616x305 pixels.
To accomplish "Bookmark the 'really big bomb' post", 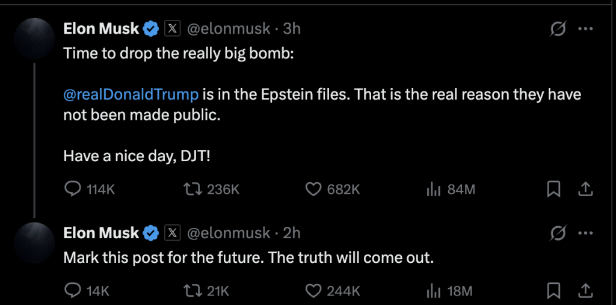I will 553,190.
